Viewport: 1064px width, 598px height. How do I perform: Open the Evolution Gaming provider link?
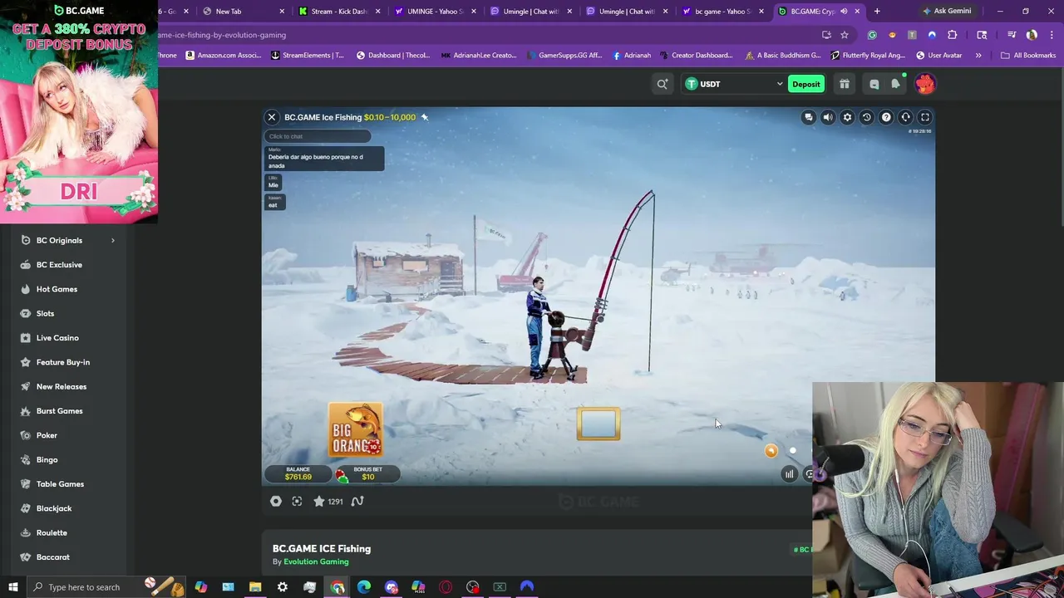316,561
